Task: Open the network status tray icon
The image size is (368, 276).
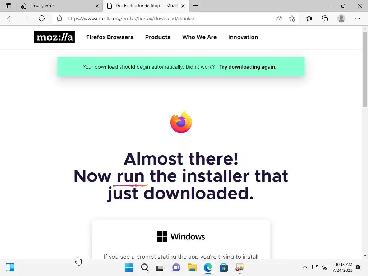Action: tap(315, 267)
